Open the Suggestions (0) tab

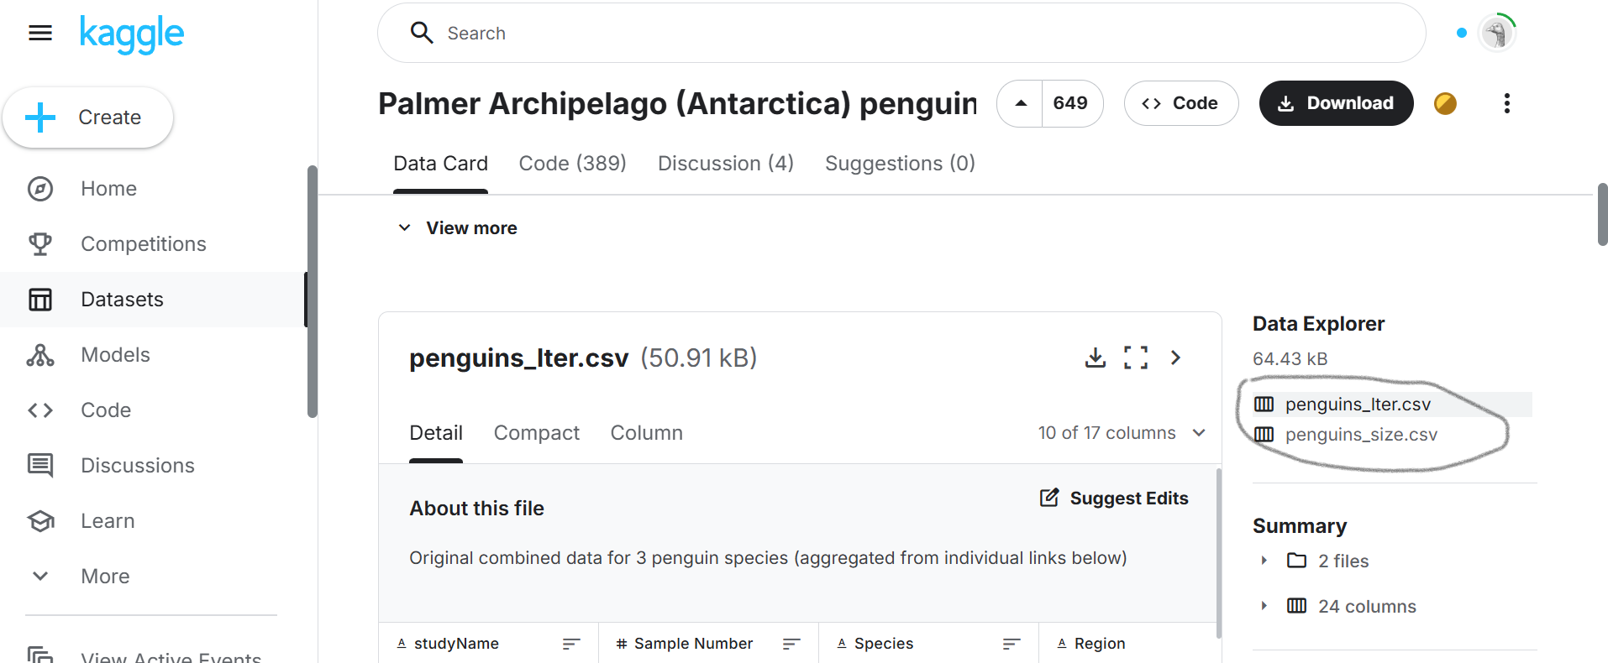pos(900,164)
